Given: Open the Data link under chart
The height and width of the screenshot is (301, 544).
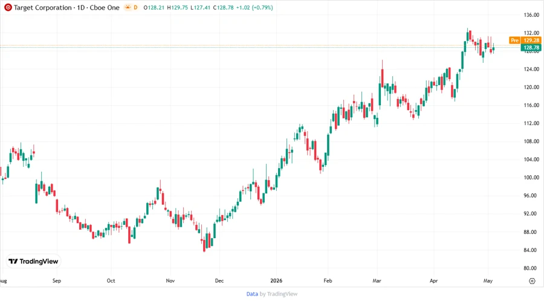Looking at the screenshot, I should (x=252, y=294).
